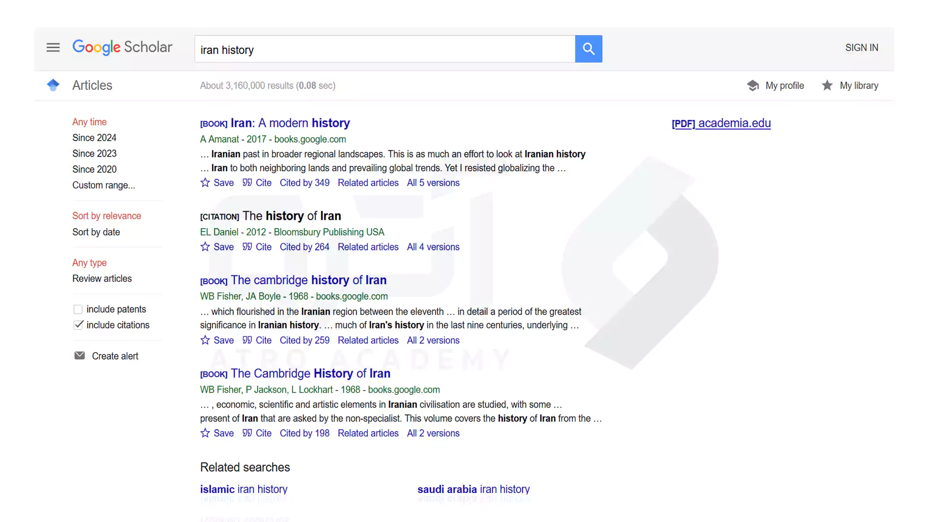Click Save star icon for Iran: A modern history
928x522 pixels.
point(205,183)
